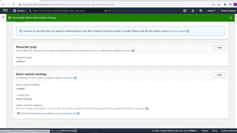Click external icon after Static hosting Learn more
Screen dimensions: 237x133
pyautogui.click(x=75, y=78)
